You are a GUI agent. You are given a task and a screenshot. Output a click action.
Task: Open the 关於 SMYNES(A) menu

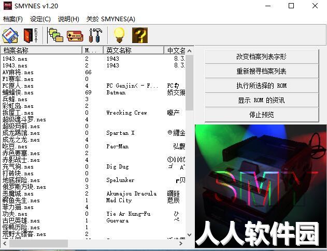[111, 19]
